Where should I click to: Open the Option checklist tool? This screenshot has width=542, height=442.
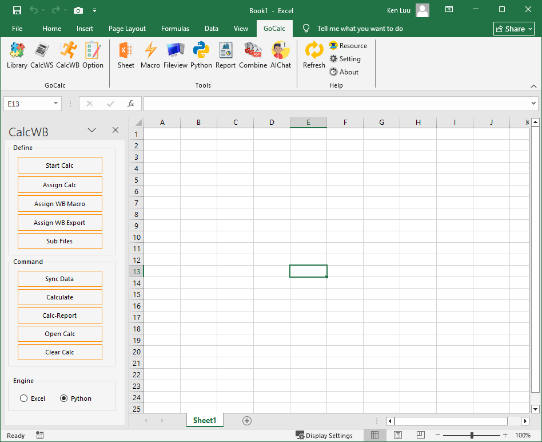[x=93, y=56]
